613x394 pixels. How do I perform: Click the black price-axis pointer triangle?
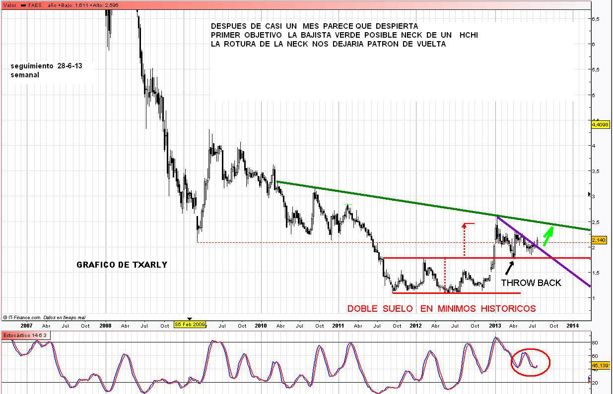[589, 194]
